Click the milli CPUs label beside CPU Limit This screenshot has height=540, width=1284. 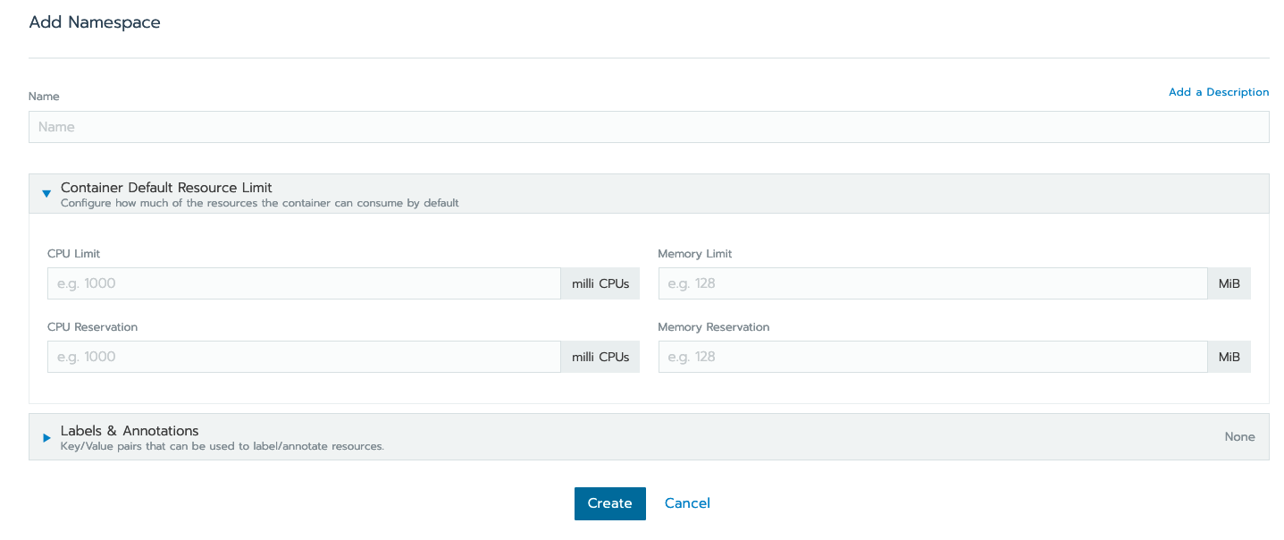click(x=600, y=283)
